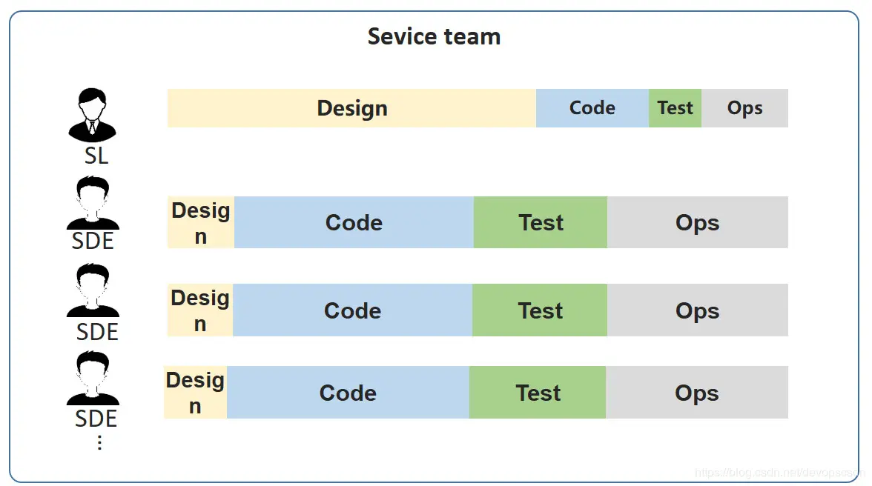
Task: Click the Code block in the last SDE row
Action: pos(348,393)
